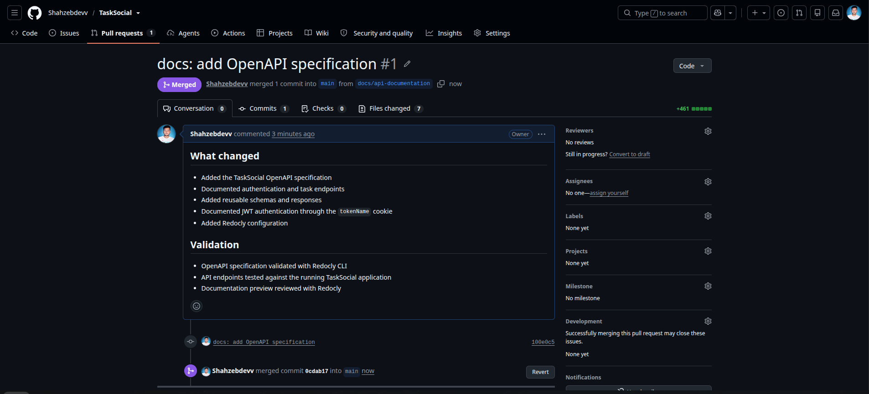Open the global navigation hamburger menu
The width and height of the screenshot is (869, 394).
(15, 13)
